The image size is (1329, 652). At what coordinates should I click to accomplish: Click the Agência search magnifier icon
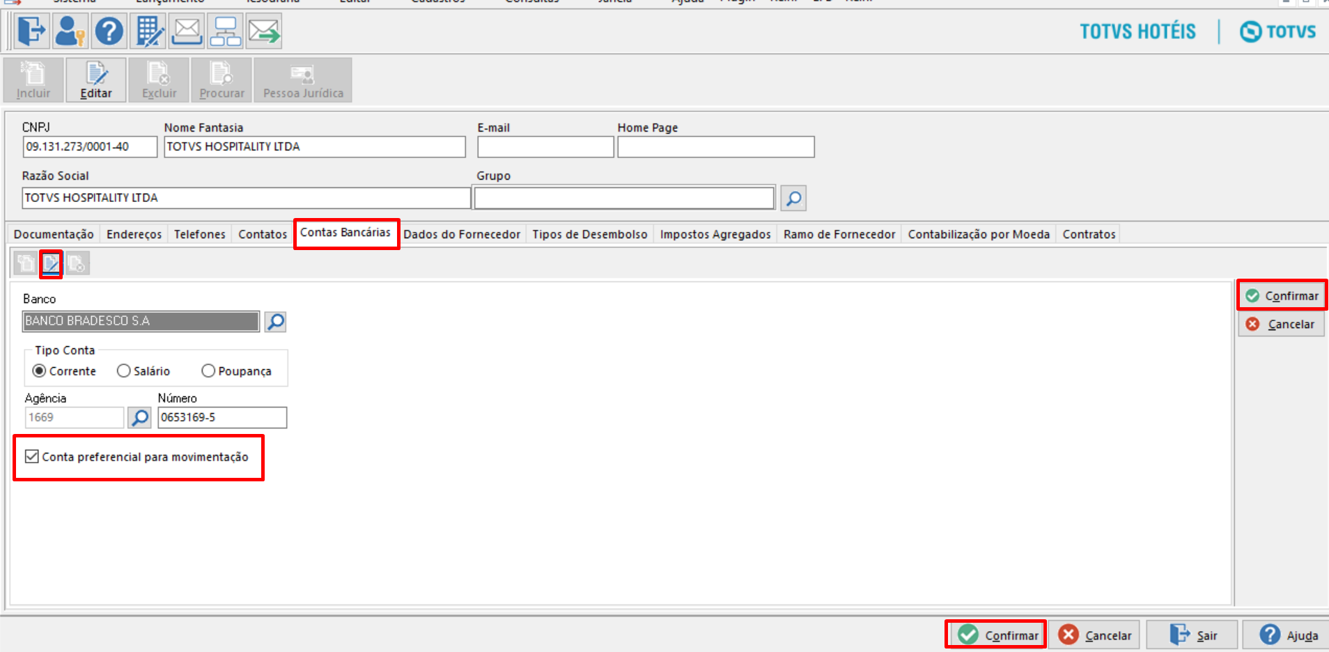139,417
